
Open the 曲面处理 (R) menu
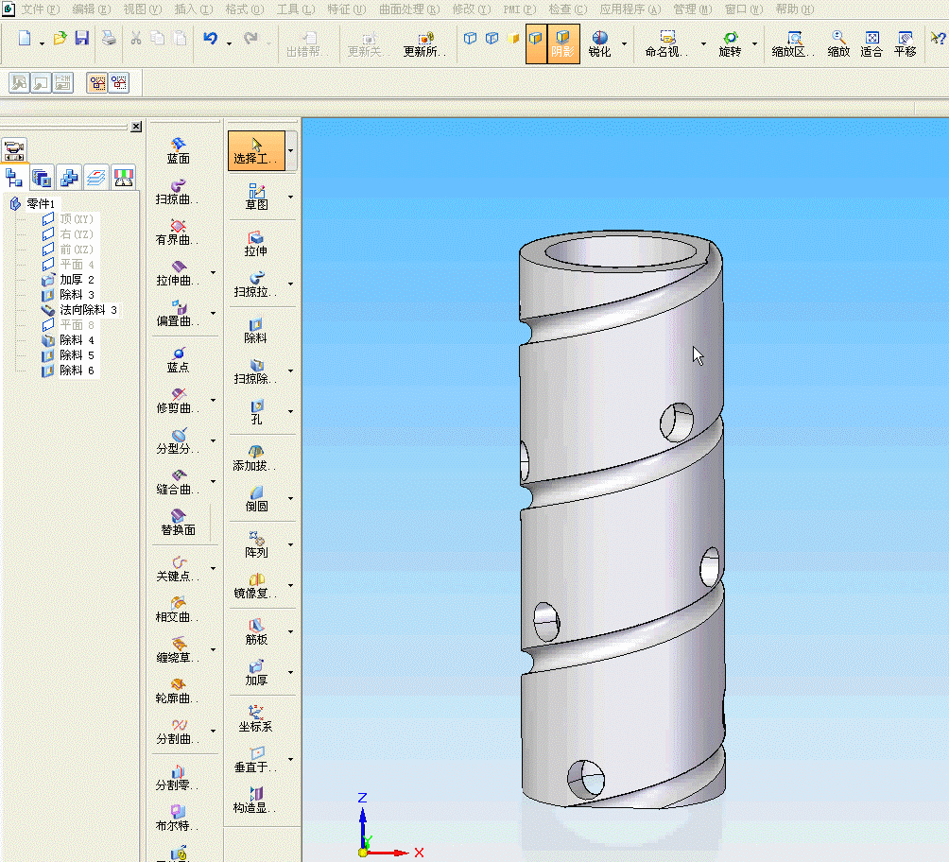(409, 9)
